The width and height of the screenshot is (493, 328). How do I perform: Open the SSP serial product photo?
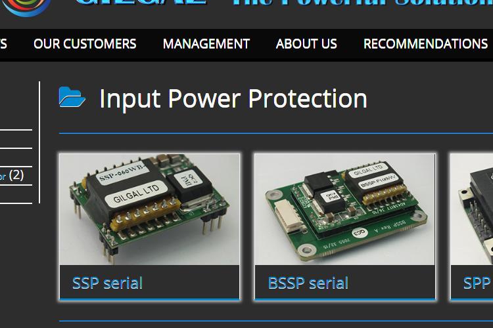pyautogui.click(x=149, y=209)
